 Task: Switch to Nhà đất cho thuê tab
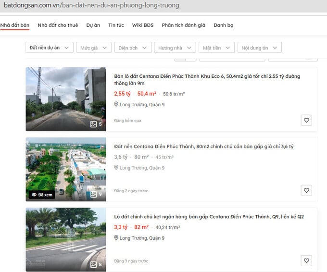pos(58,25)
